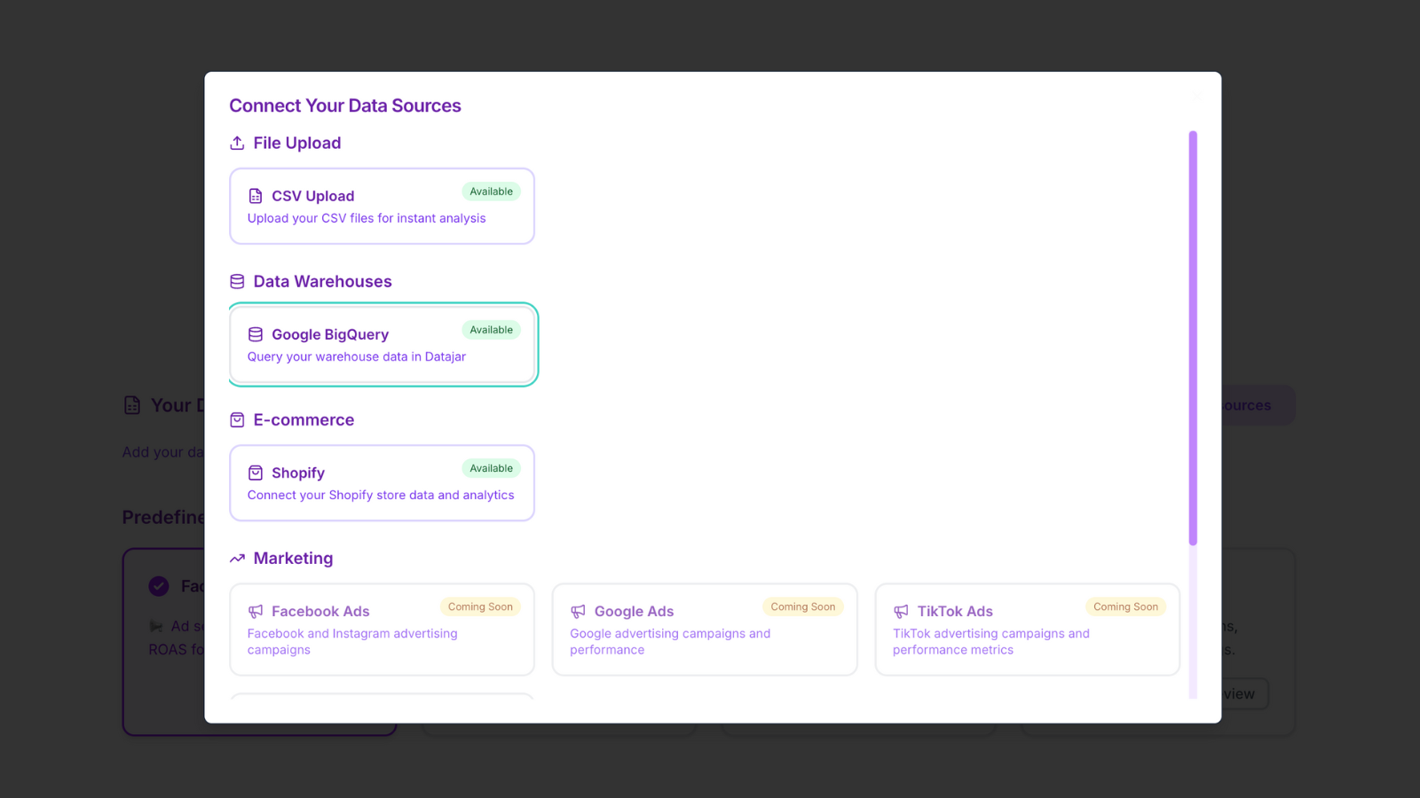Connect your Shopify store

(x=382, y=483)
